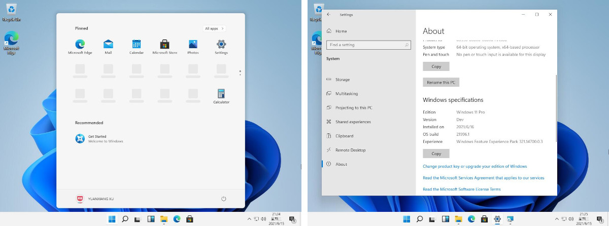
Task: Open Recycle Bin on desktop beside Start menu
Action: click(11, 12)
